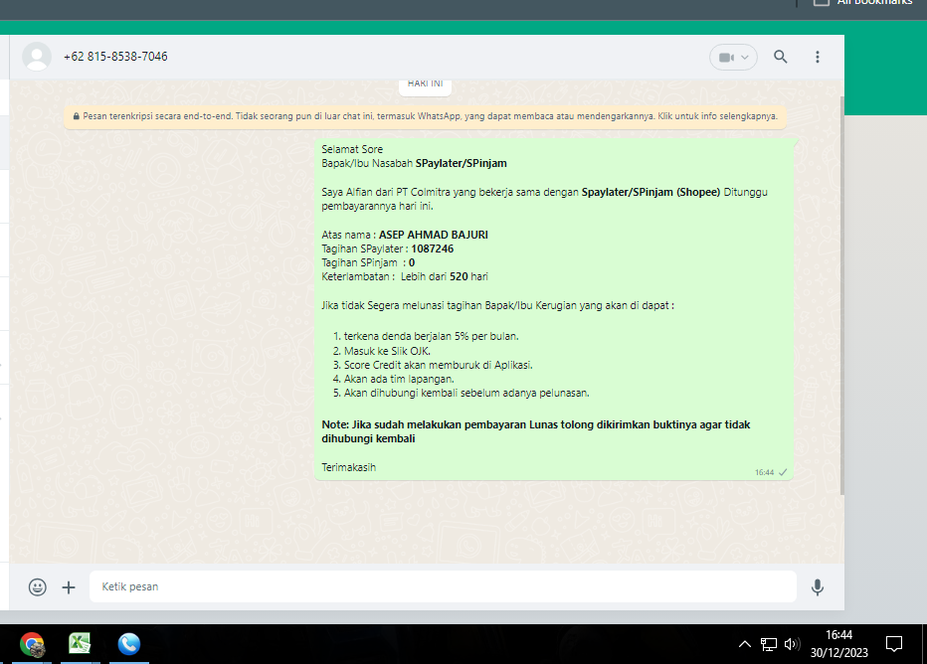
Task: Open Excel from the taskbar
Action: (80, 644)
